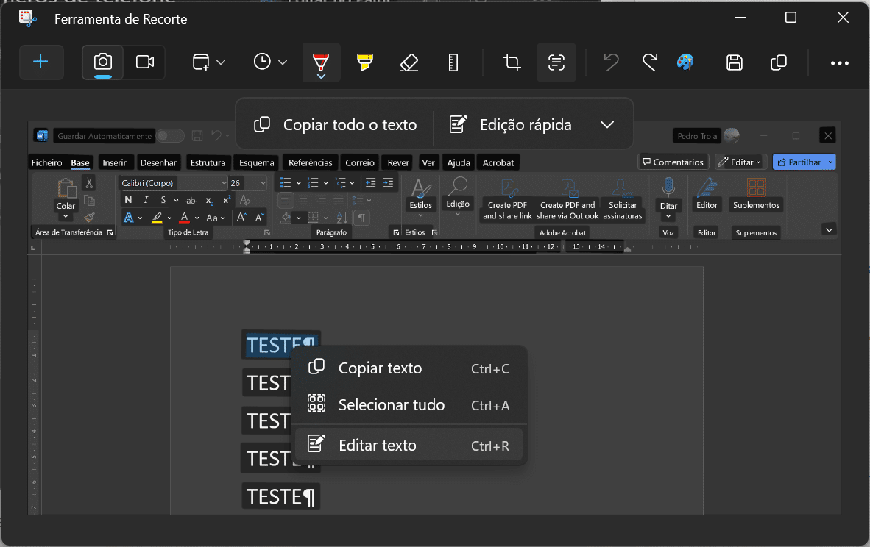Click the Copiar todo o texto button
The width and height of the screenshot is (870, 547).
pos(336,125)
